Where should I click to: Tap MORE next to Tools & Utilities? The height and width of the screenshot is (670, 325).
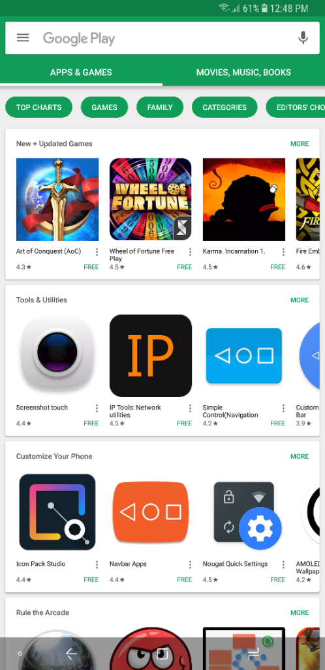coord(300,300)
